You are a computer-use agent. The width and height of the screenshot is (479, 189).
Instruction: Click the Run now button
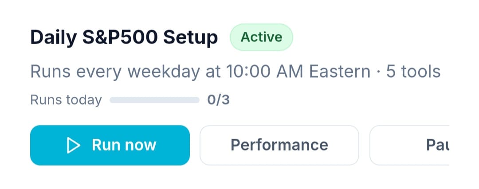coord(110,145)
